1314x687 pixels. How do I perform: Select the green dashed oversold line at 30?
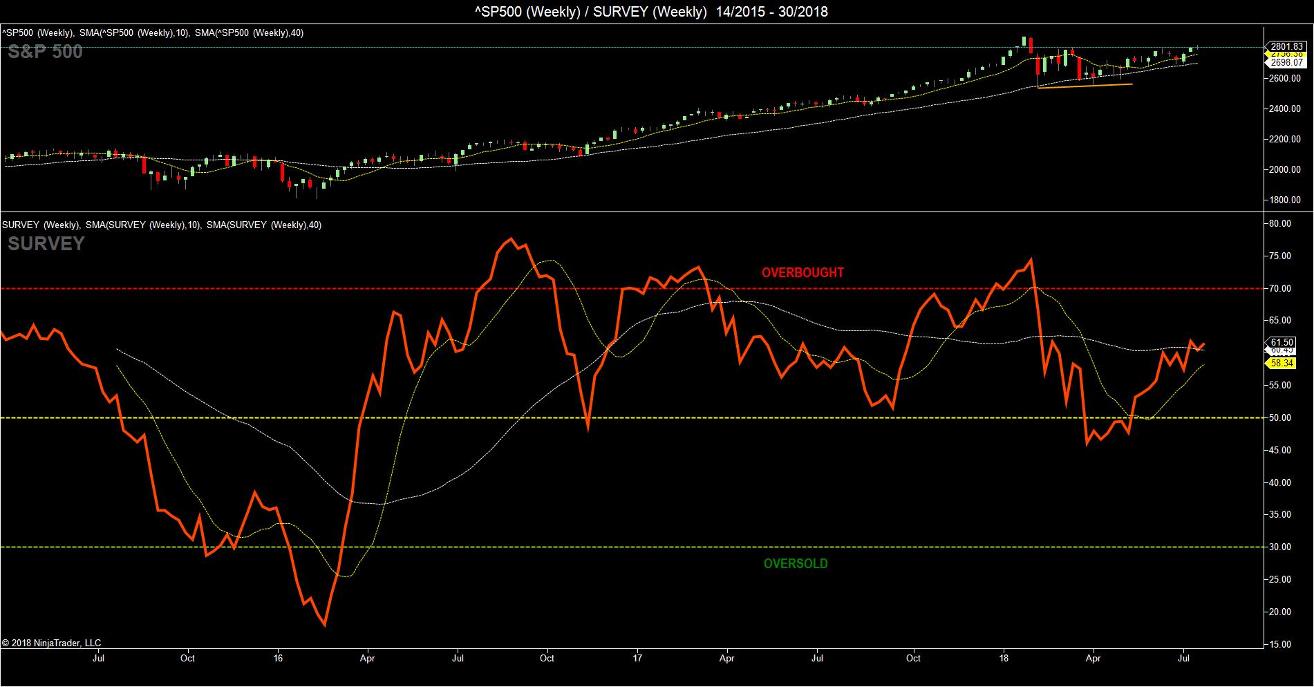pos(632,547)
